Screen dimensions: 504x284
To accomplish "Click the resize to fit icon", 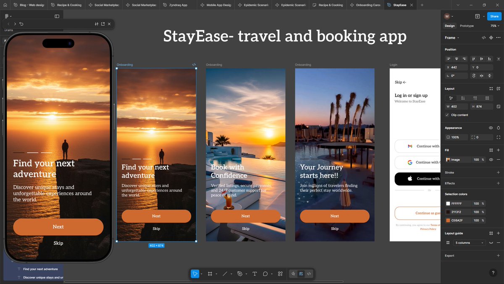I will coord(491,89).
